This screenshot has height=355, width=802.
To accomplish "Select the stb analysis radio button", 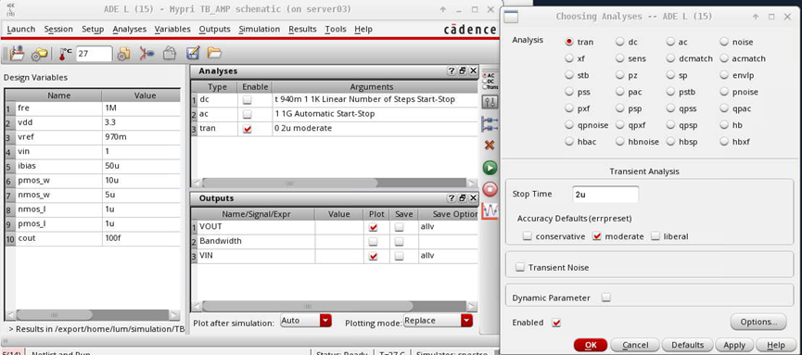I will pyautogui.click(x=569, y=75).
